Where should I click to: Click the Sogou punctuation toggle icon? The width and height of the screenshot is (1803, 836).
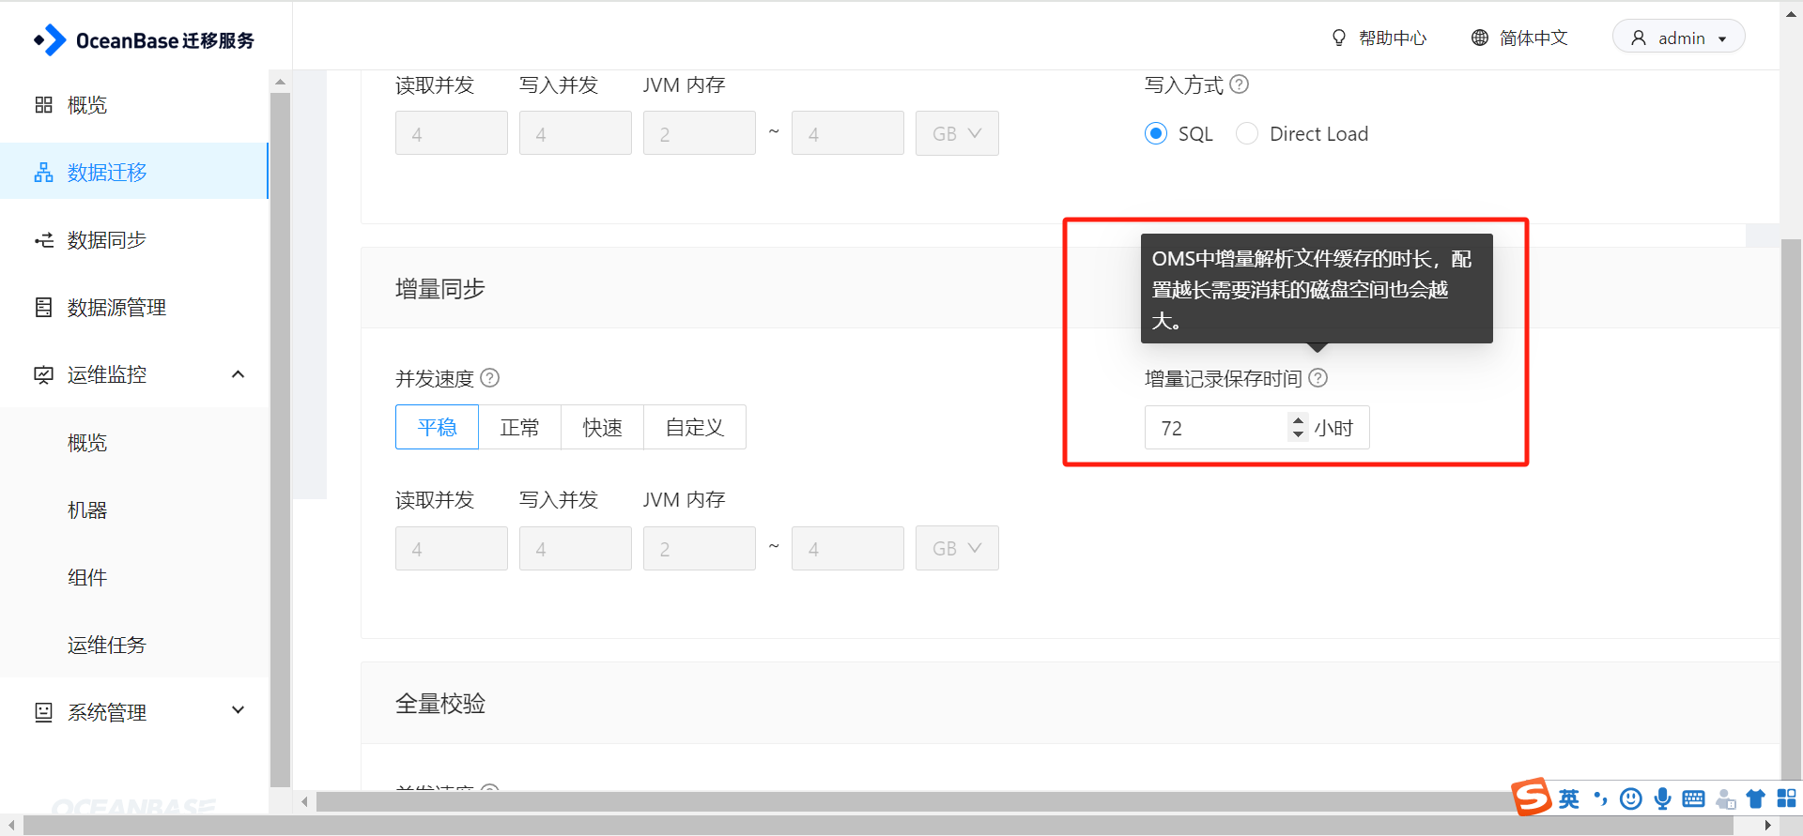[1601, 798]
